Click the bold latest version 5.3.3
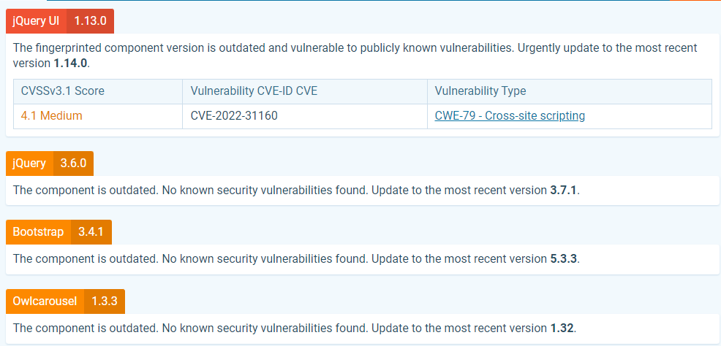Viewport: 721px width, 346px height. coord(563,258)
